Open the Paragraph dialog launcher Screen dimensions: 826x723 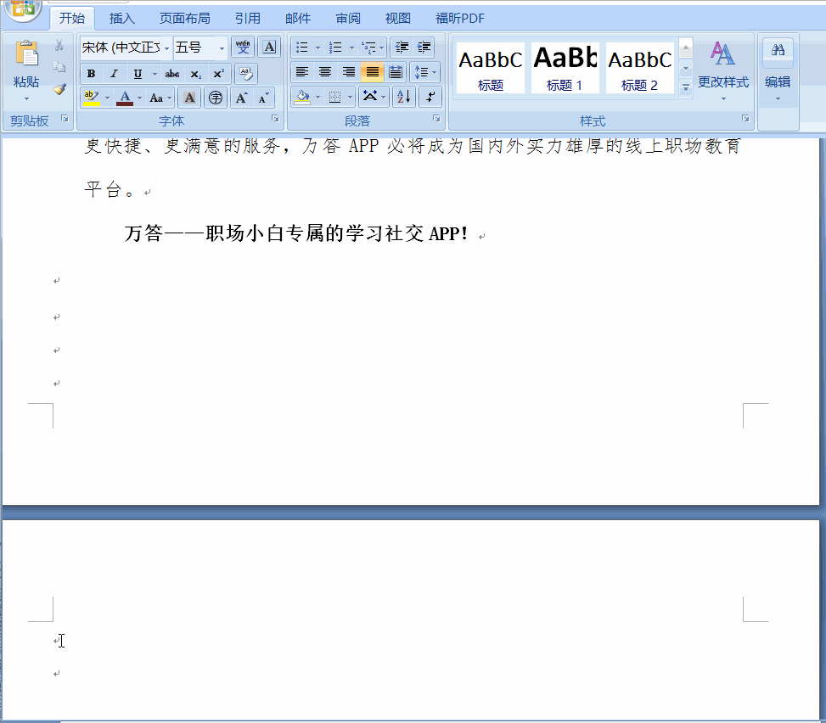(436, 119)
